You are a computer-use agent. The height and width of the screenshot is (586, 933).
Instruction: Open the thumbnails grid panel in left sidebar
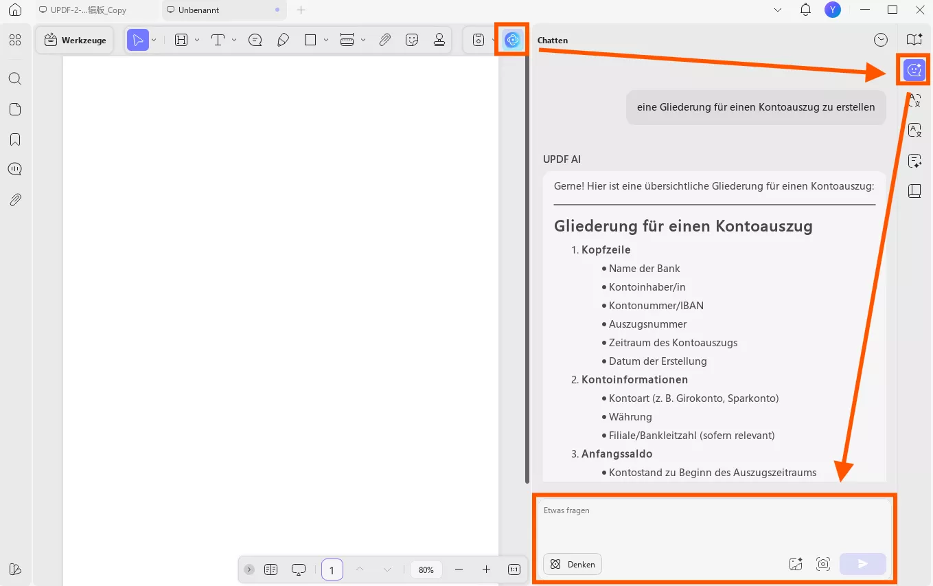15,41
